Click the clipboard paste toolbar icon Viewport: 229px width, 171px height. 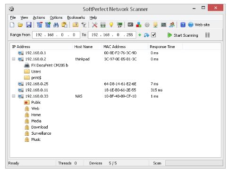[x=64, y=25]
